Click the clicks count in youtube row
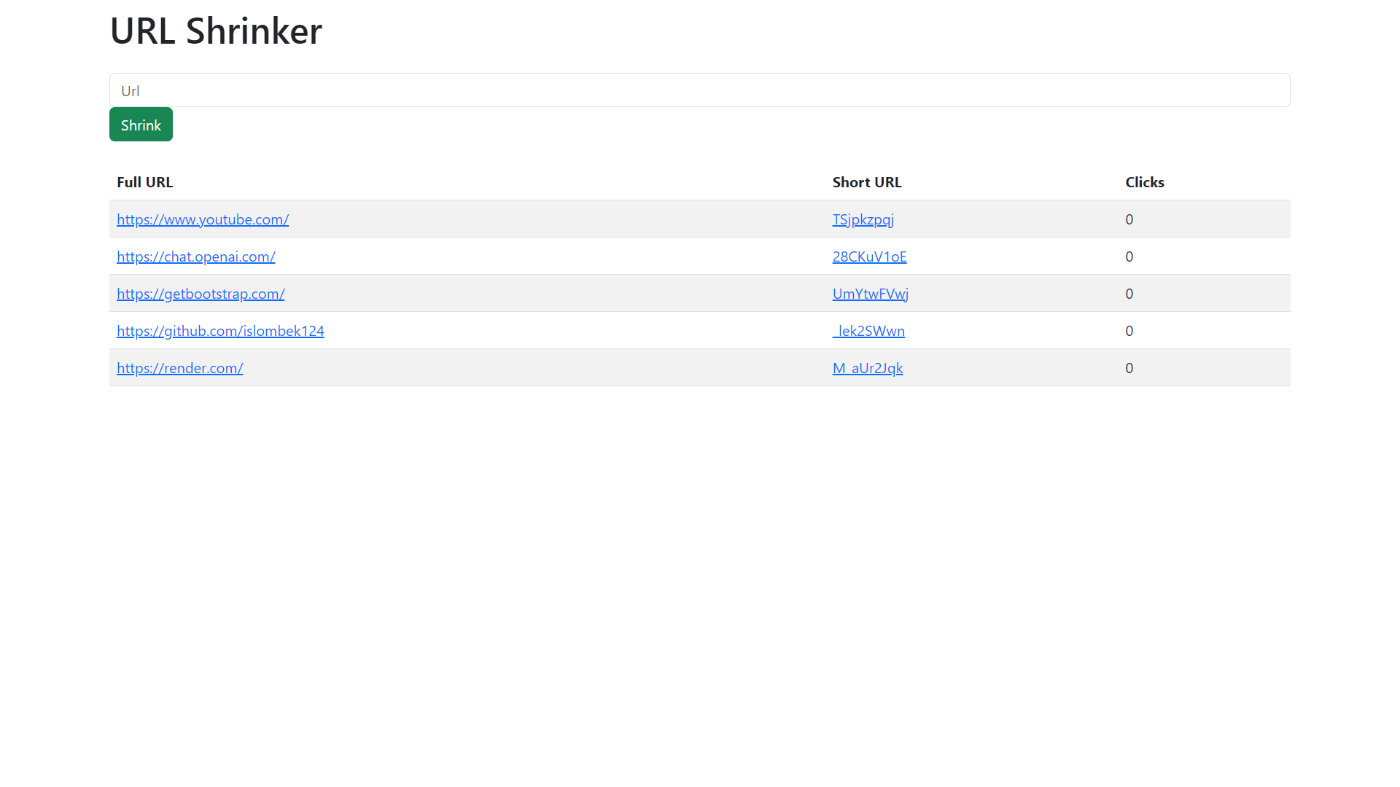Screen dimensions: 1400x787 (x=1129, y=219)
